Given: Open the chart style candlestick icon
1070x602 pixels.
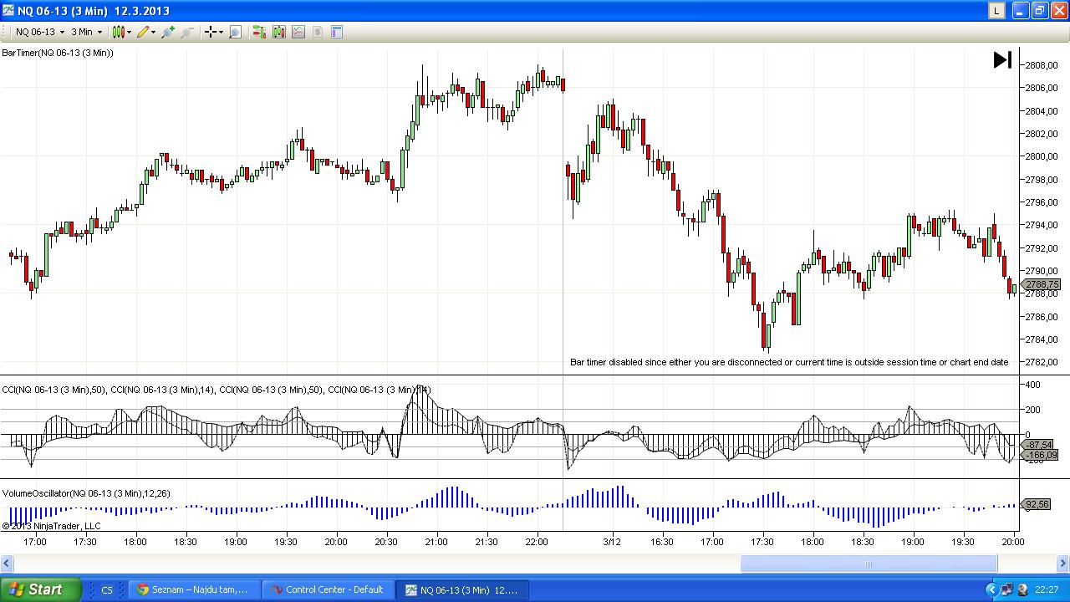Looking at the screenshot, I should click(118, 32).
